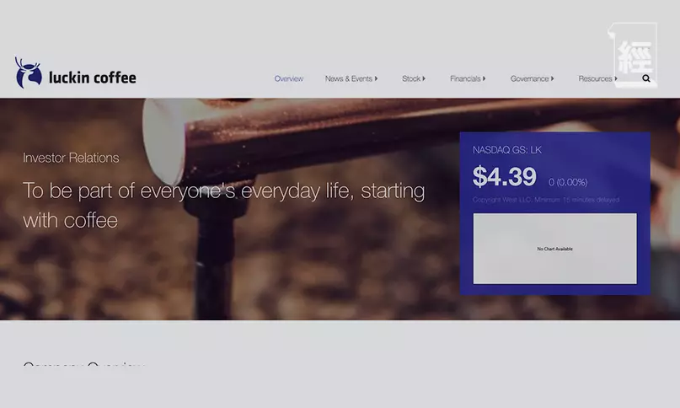Click the watermark badge in top-right corner
Screen dimensions: 680x408
tap(634, 55)
